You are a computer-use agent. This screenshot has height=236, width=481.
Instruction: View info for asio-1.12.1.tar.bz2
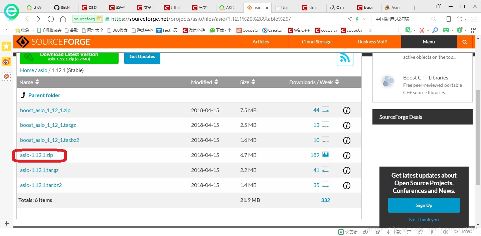[347, 185]
